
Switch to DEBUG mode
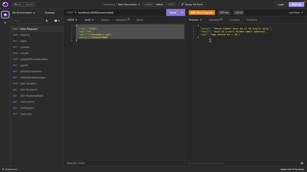click(159, 4)
